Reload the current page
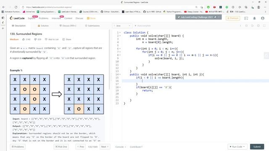The height and width of the screenshot is (151, 269). click(x=16, y=7)
